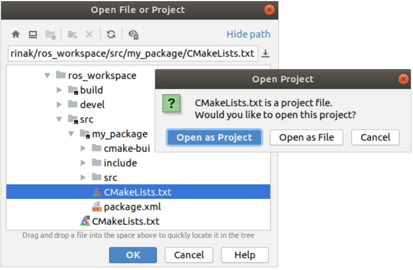413x270 pixels.
Task: Open recent paths history arrow
Action: [266, 54]
